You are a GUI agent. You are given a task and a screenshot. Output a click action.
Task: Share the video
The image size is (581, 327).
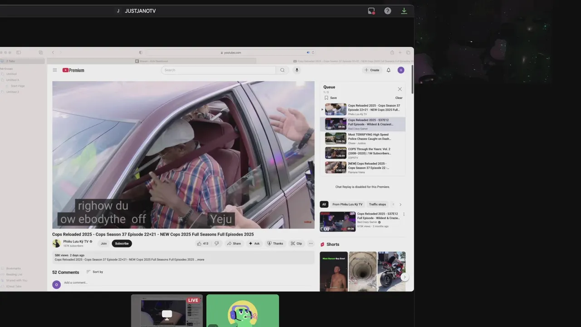(234, 243)
